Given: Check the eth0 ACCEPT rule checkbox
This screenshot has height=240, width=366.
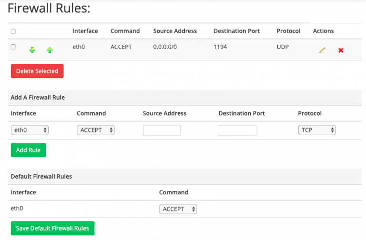Looking at the screenshot, I should (13, 47).
